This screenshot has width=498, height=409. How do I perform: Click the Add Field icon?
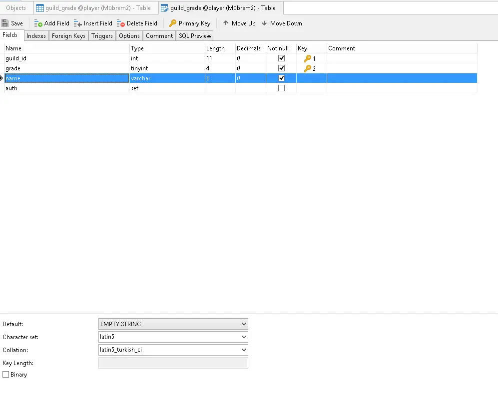[38, 23]
